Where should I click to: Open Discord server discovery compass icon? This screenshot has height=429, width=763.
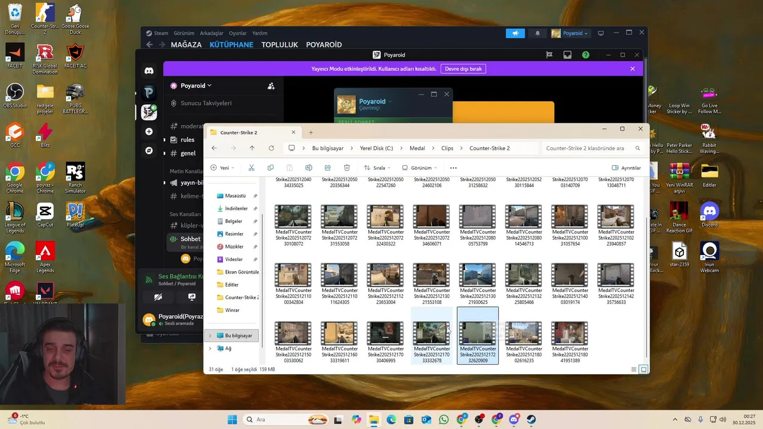point(149,151)
